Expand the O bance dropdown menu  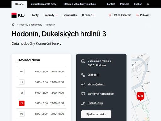(88, 15)
